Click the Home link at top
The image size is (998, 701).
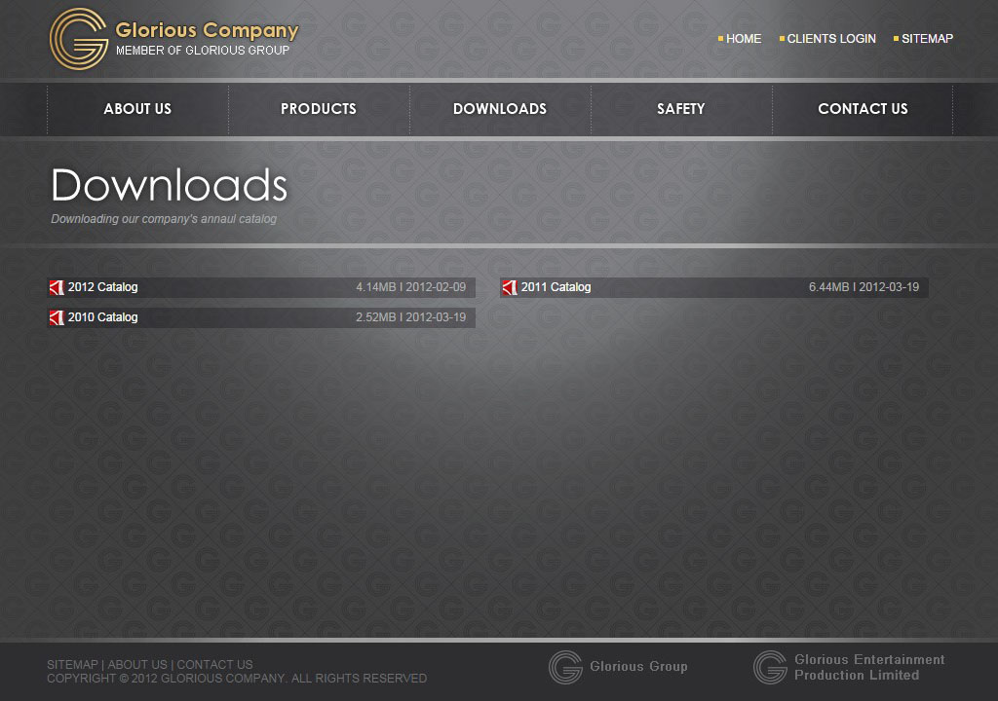pyautogui.click(x=744, y=39)
